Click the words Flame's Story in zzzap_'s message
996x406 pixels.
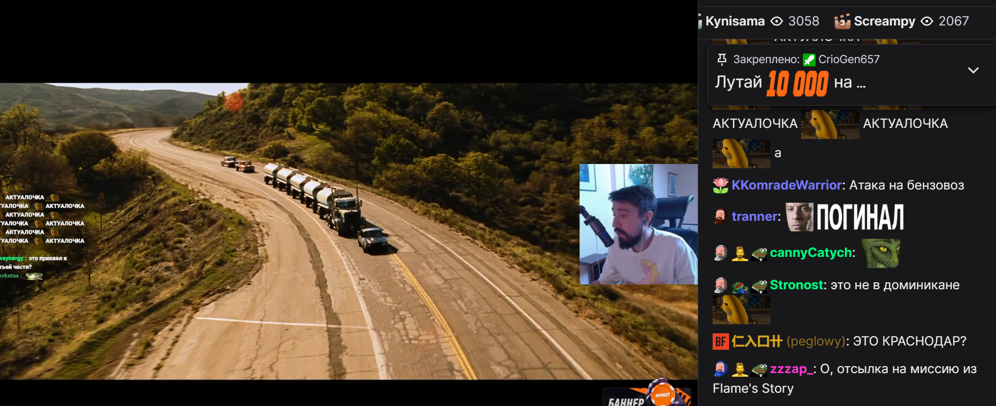(753, 388)
